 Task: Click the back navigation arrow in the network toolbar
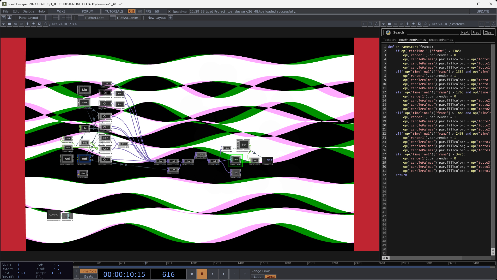[x=15, y=24]
